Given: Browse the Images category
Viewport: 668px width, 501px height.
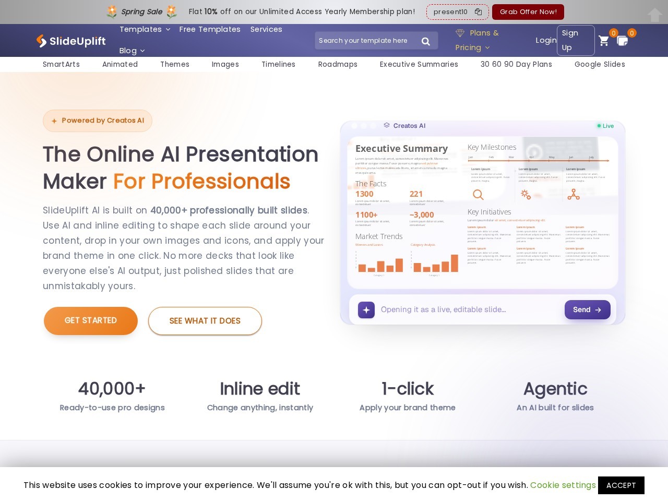Looking at the screenshot, I should point(225,64).
